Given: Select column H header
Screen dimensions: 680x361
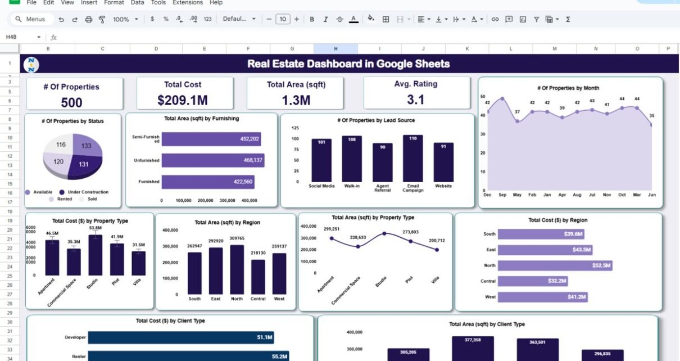Looking at the screenshot, I should pos(336,49).
